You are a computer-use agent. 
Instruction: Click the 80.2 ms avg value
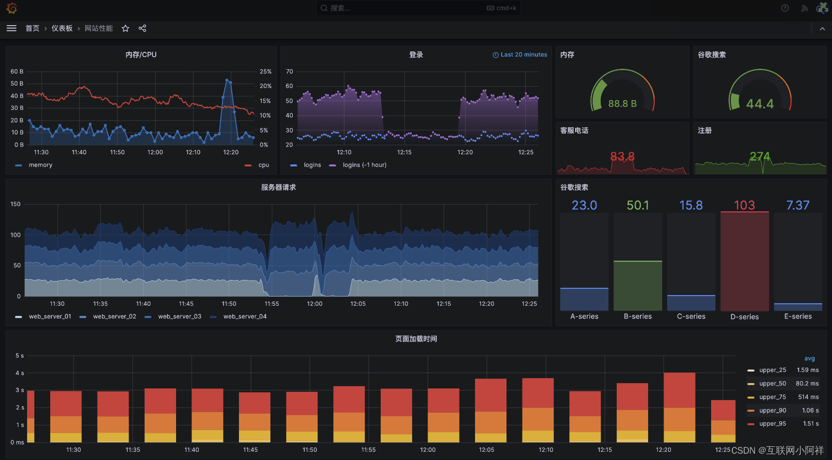[807, 384]
